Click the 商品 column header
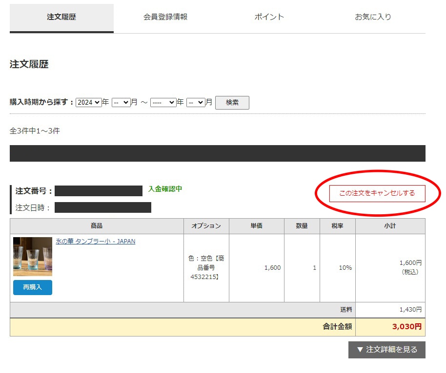 click(x=97, y=226)
